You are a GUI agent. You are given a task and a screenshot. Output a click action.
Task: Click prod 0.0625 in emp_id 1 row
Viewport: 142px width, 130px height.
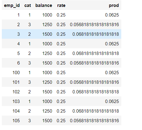(x=112, y=15)
